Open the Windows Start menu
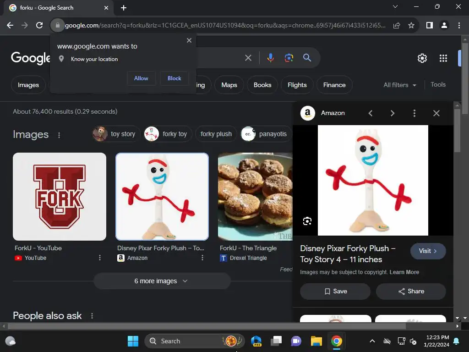Screen dimensions: 469x352 coord(133,341)
